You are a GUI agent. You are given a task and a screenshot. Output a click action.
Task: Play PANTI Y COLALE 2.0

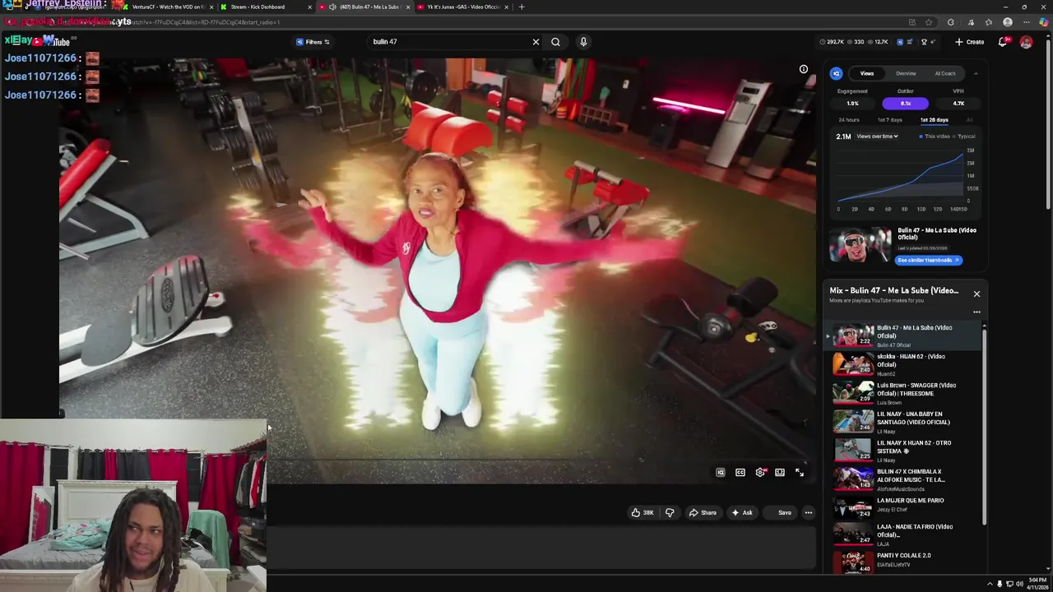(x=904, y=561)
